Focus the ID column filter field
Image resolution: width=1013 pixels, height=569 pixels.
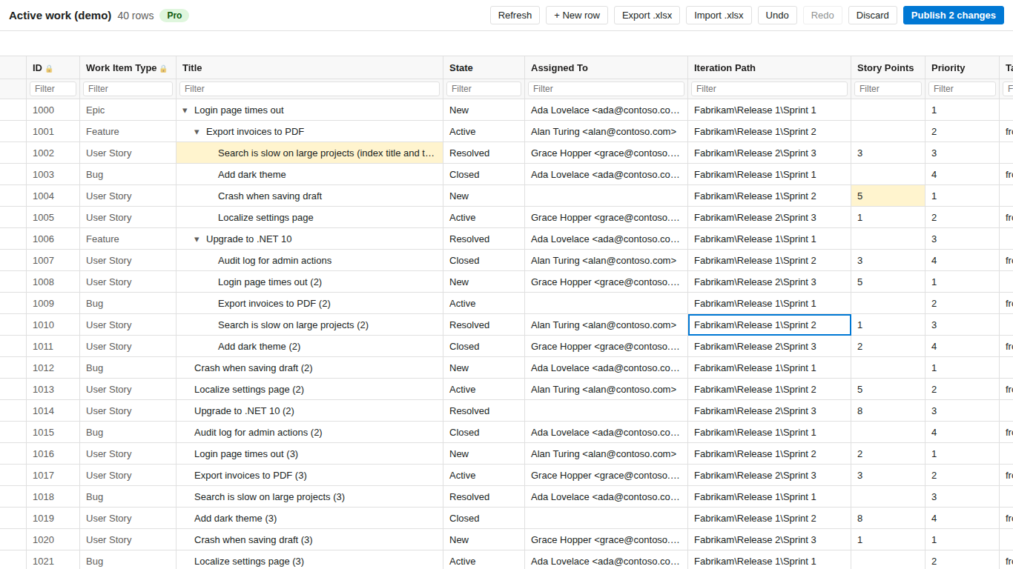click(x=53, y=89)
